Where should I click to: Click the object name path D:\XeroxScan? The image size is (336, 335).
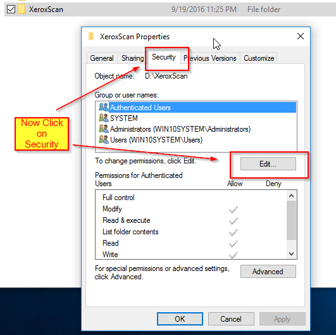click(x=166, y=76)
